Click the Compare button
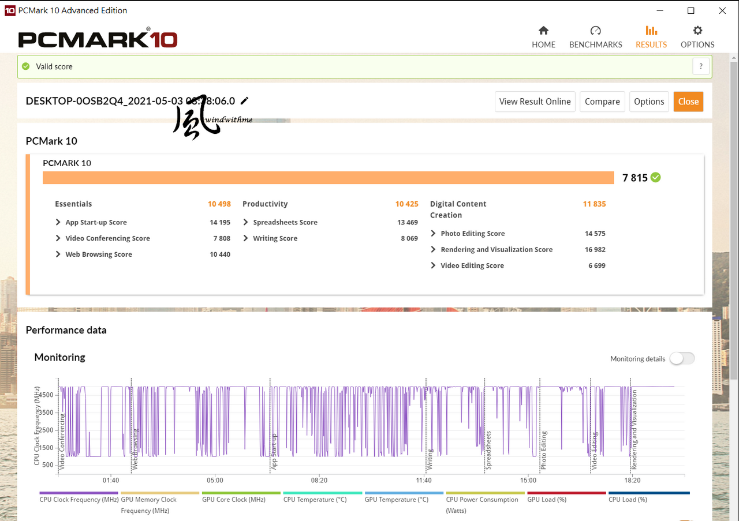The height and width of the screenshot is (521, 739). click(602, 102)
